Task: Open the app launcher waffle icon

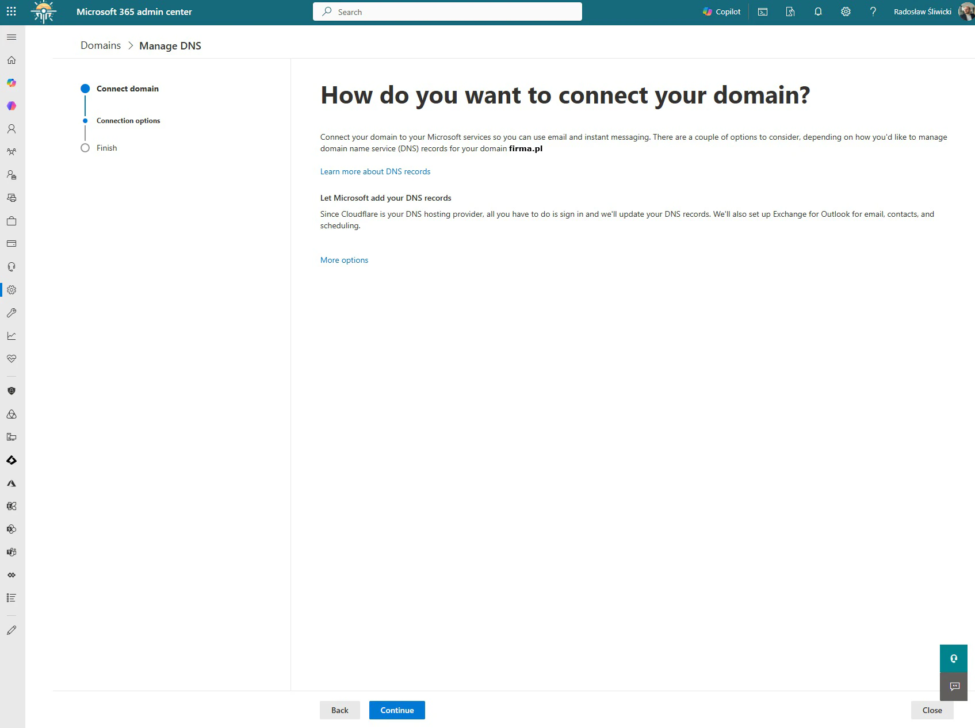Action: 12,12
